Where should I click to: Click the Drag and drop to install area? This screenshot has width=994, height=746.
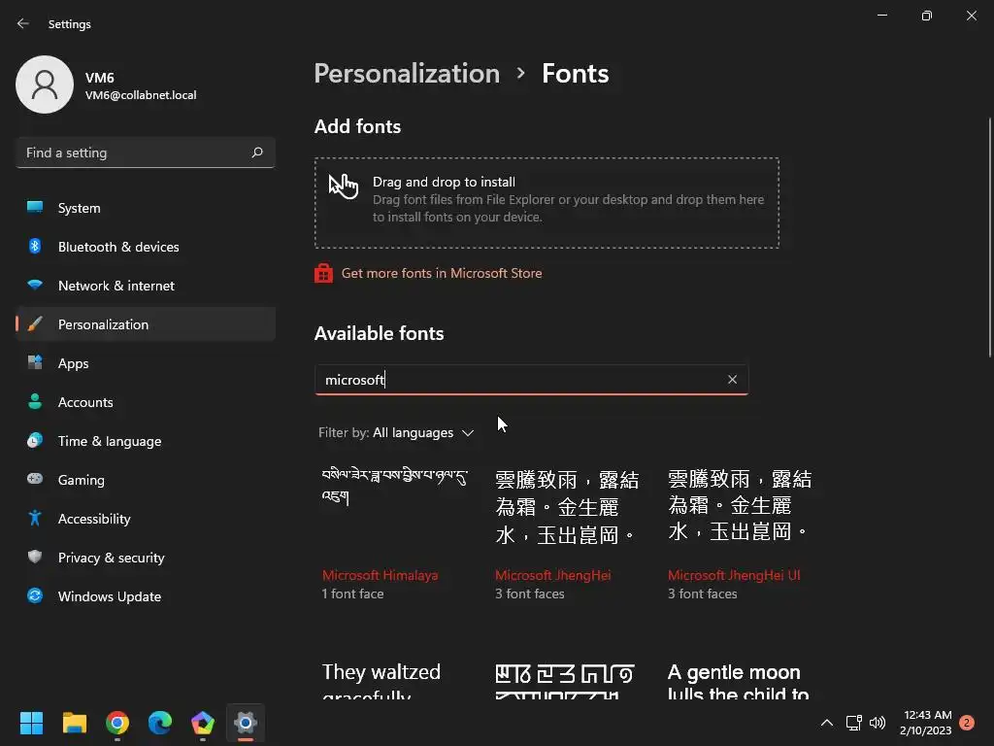(x=547, y=203)
